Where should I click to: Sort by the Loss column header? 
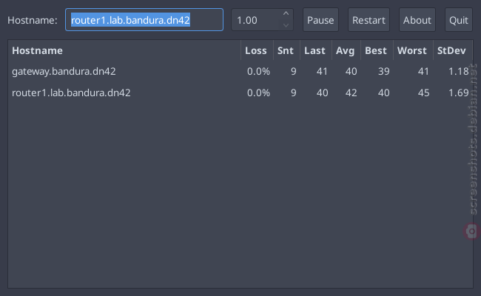257,50
